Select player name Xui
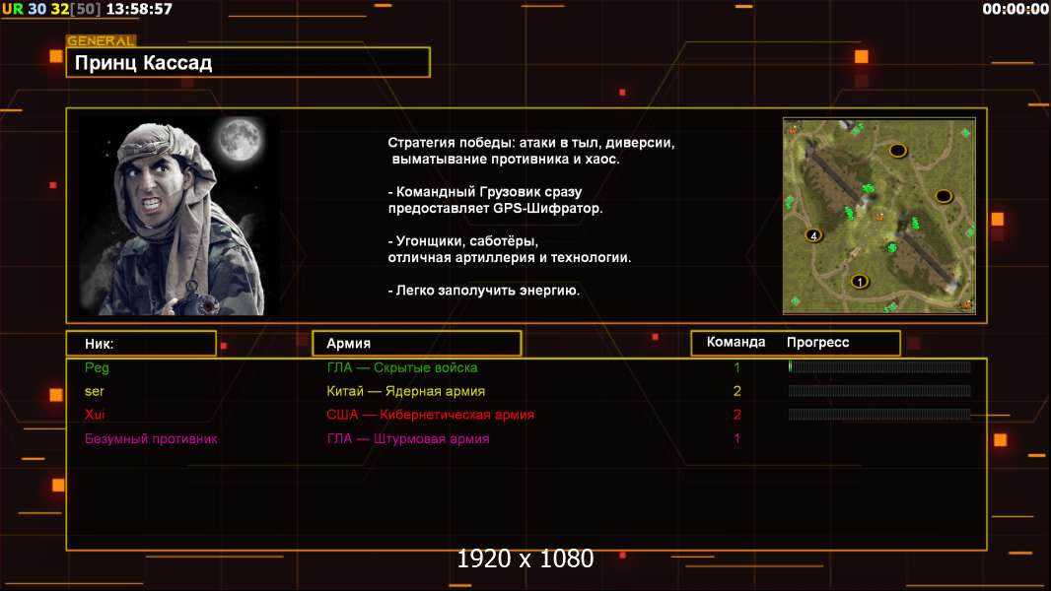1051x591 pixels. 95,415
